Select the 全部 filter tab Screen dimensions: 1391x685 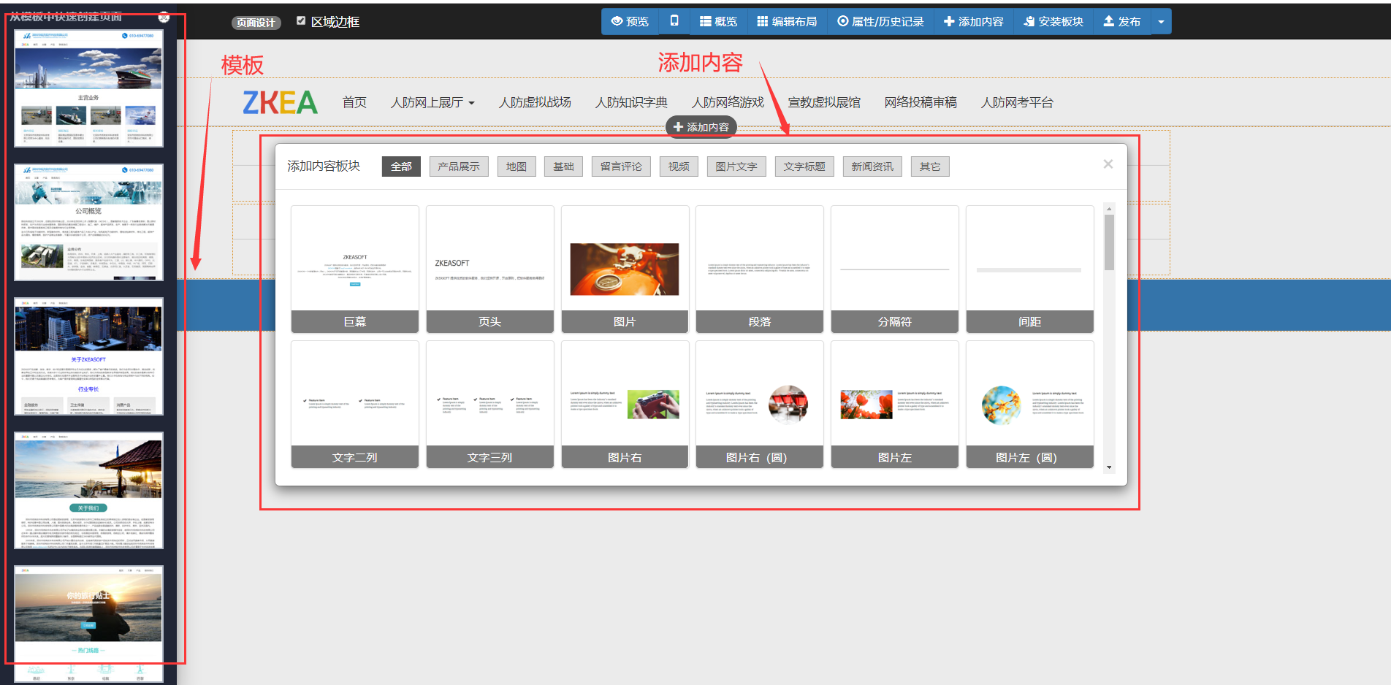[401, 167]
